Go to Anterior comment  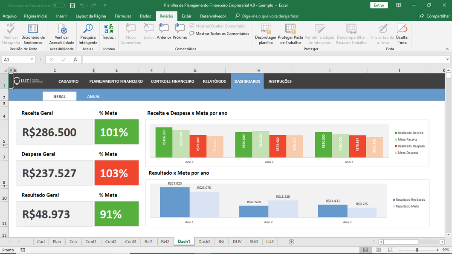click(x=164, y=32)
